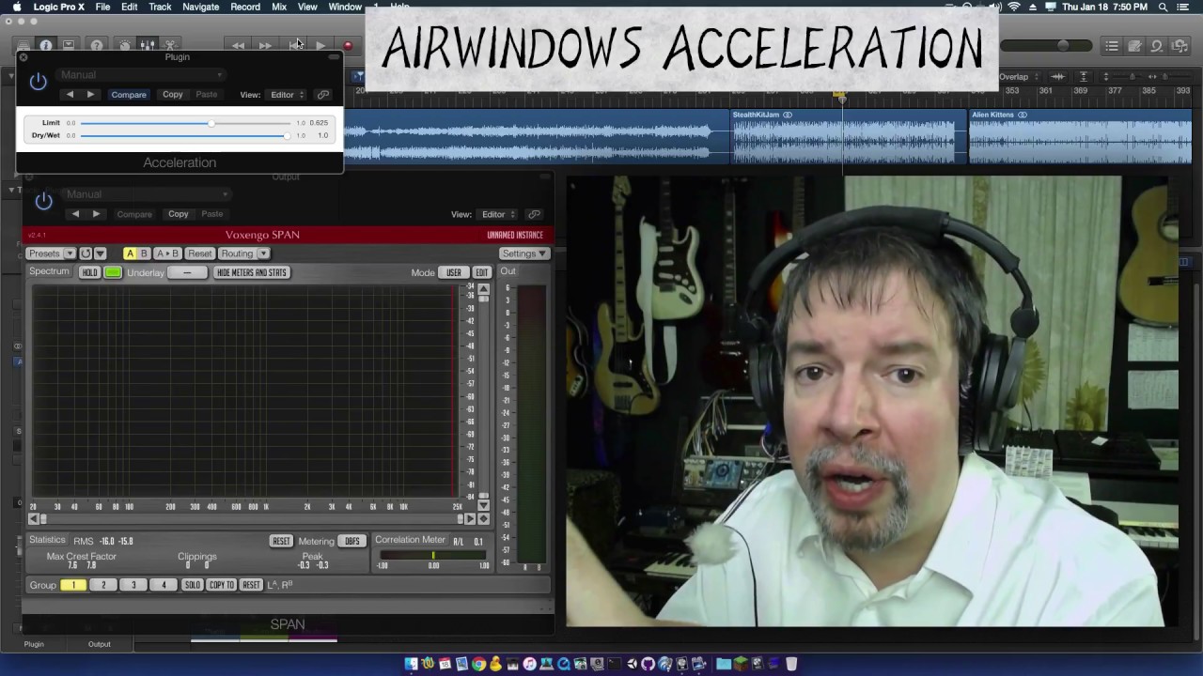
Task: Toggle Acceleration plugin power button
Action: [x=38, y=82]
